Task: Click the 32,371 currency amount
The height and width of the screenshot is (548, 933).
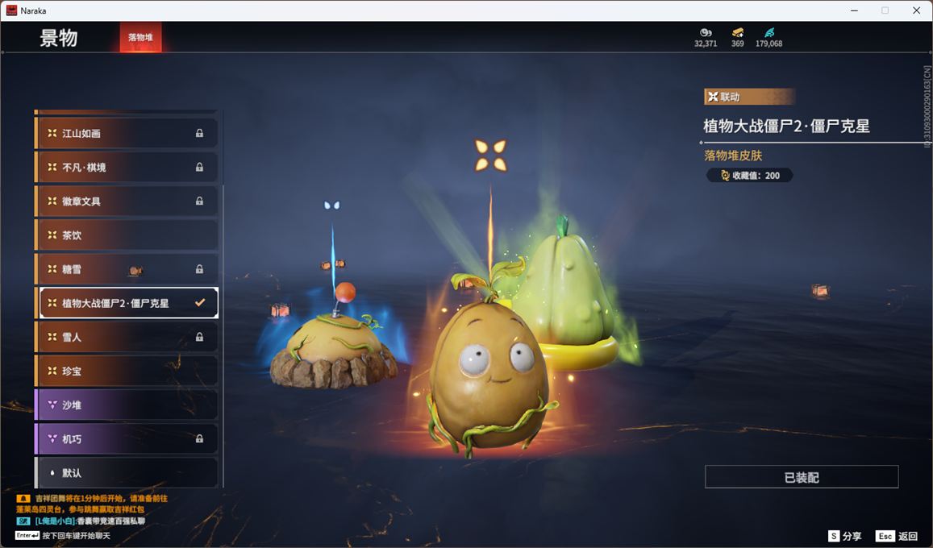Action: coord(706,44)
